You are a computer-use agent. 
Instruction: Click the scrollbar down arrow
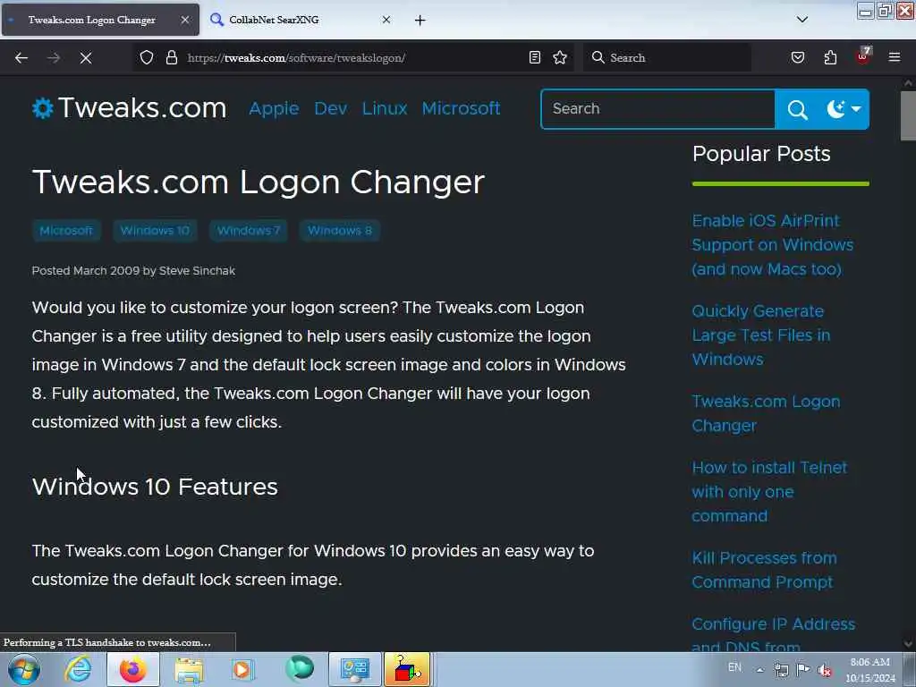pos(908,644)
